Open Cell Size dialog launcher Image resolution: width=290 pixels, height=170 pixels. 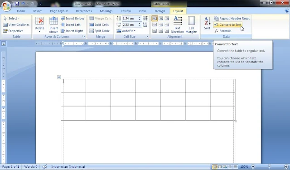[x=147, y=36]
